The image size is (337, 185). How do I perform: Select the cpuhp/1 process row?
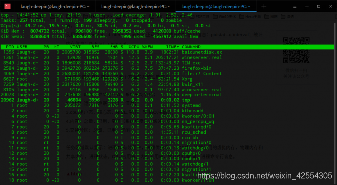(167, 159)
